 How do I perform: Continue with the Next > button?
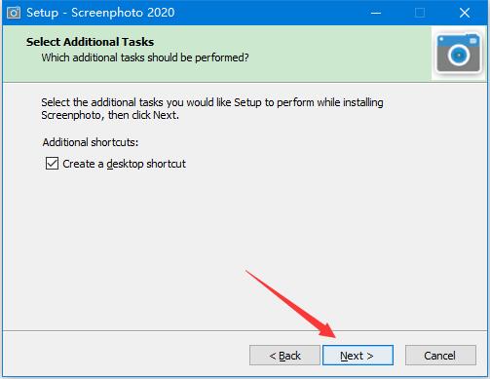pos(358,356)
